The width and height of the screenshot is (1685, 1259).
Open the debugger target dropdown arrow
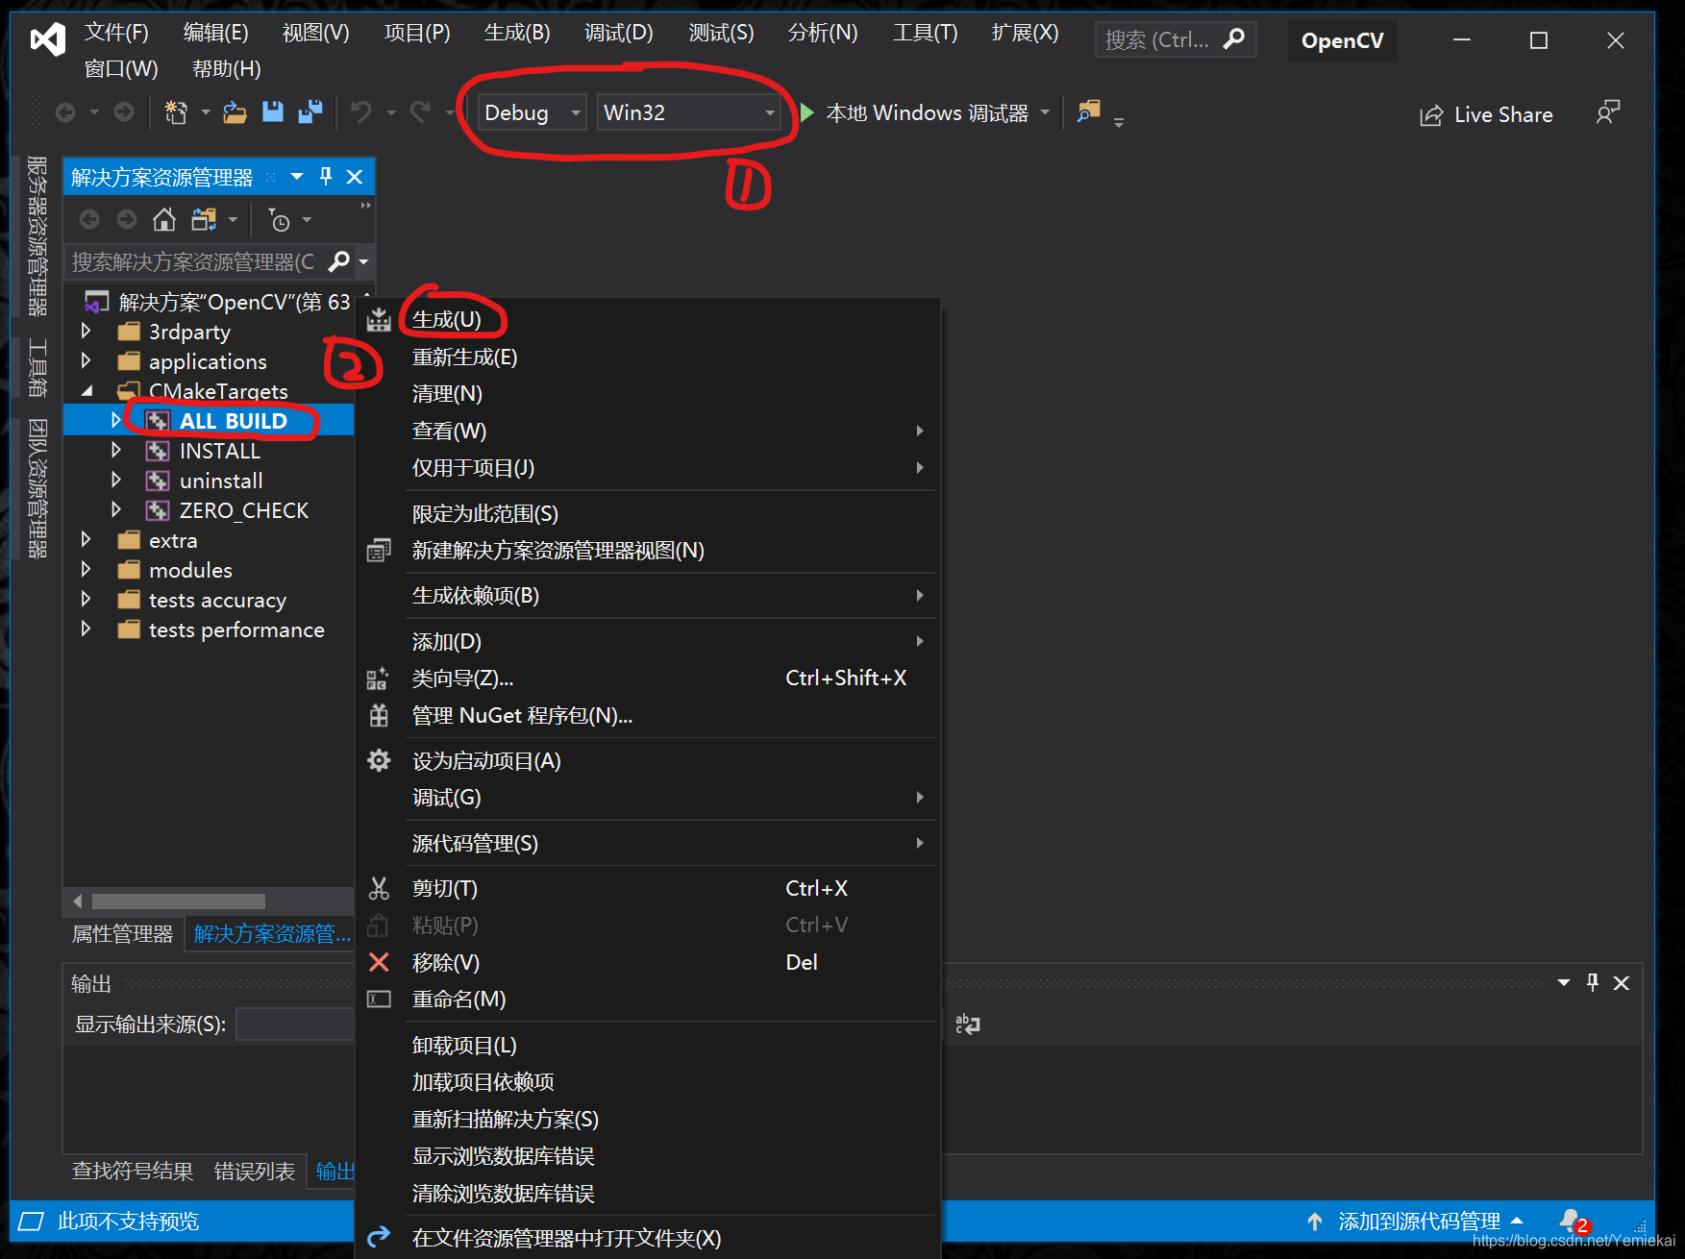[1045, 112]
